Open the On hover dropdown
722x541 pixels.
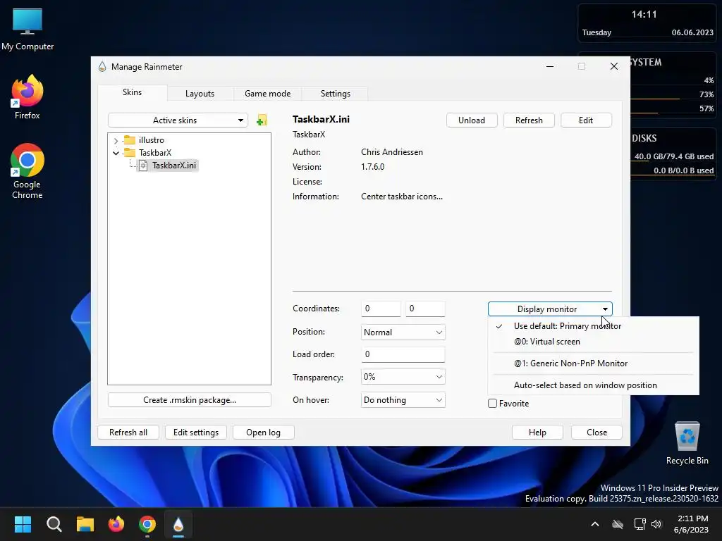click(403, 400)
